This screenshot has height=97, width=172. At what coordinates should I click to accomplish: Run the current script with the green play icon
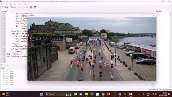click(x=12, y=7)
